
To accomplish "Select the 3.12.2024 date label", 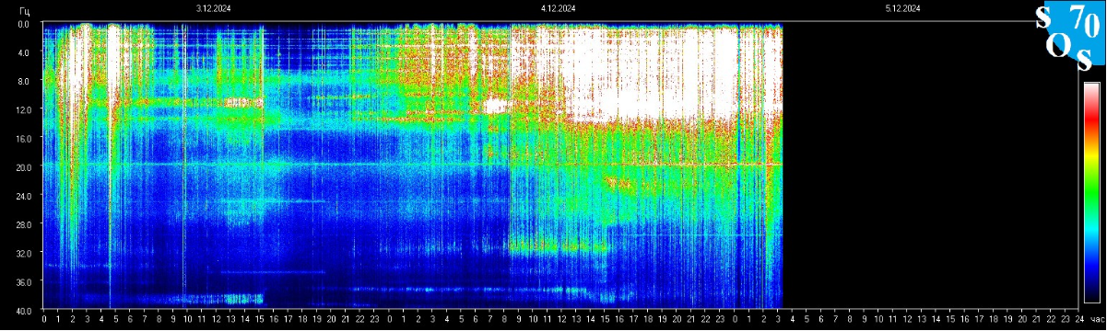I will point(213,7).
